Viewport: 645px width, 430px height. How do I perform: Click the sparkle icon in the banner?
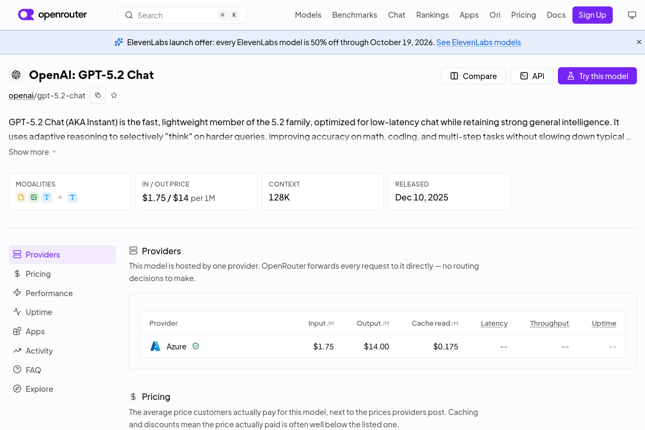[119, 42]
